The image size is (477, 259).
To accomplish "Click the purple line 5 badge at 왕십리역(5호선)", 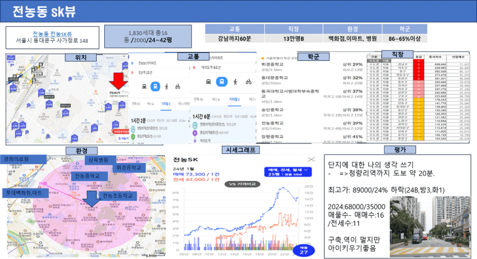I will 195,133.
